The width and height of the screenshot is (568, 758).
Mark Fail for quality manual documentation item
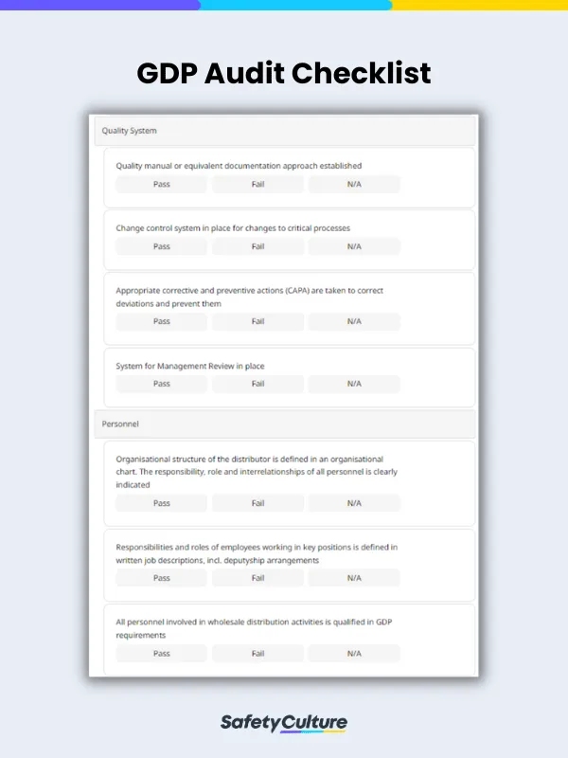[257, 184]
